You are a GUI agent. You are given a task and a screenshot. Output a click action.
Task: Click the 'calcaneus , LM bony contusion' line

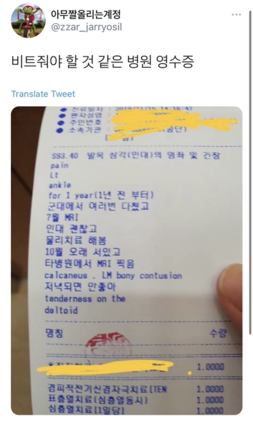coord(113,276)
